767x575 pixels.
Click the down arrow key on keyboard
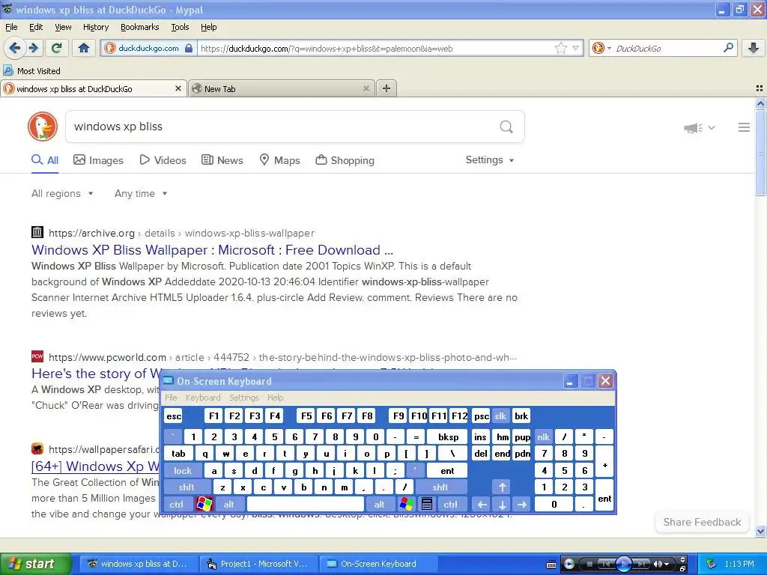click(502, 504)
